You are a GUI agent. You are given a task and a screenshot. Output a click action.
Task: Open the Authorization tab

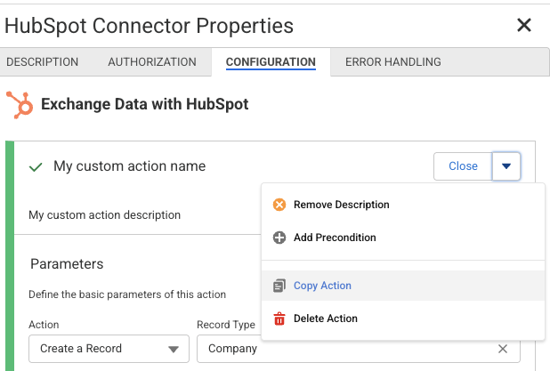point(152,62)
